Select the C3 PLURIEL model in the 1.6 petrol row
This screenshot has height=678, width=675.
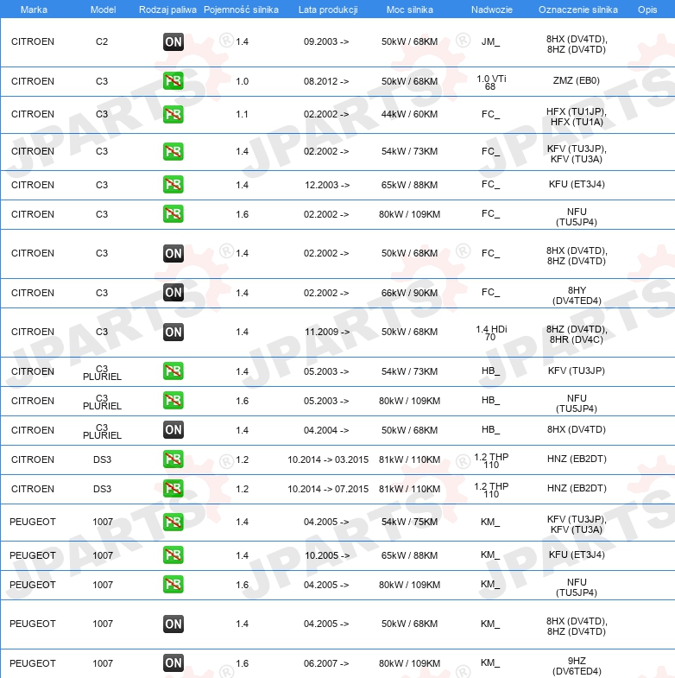[102, 402]
